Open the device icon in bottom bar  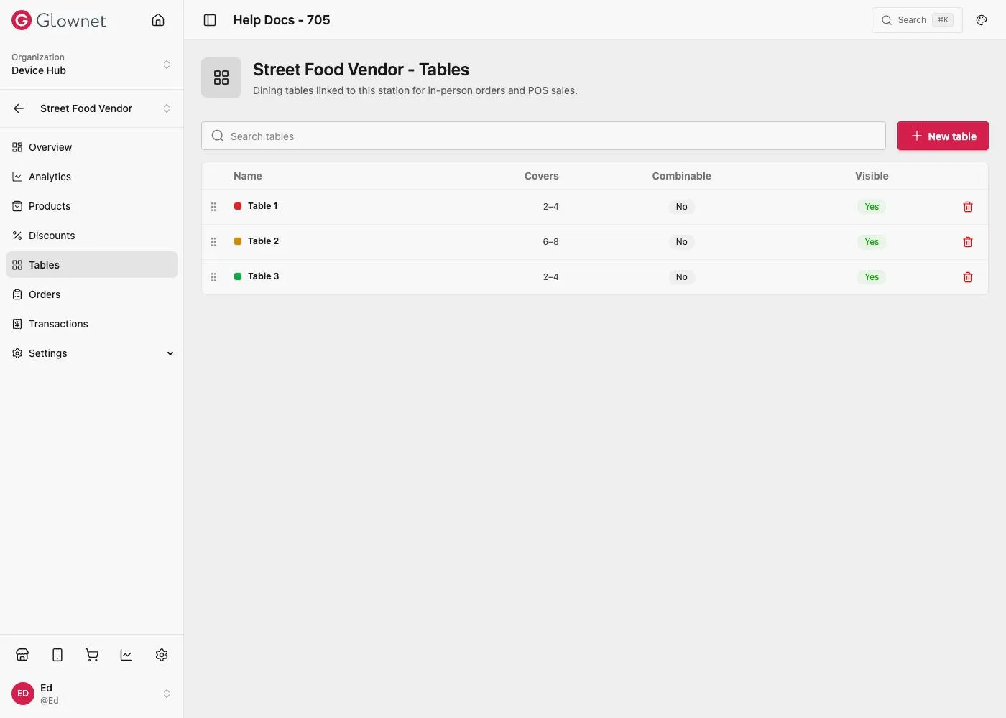point(57,655)
